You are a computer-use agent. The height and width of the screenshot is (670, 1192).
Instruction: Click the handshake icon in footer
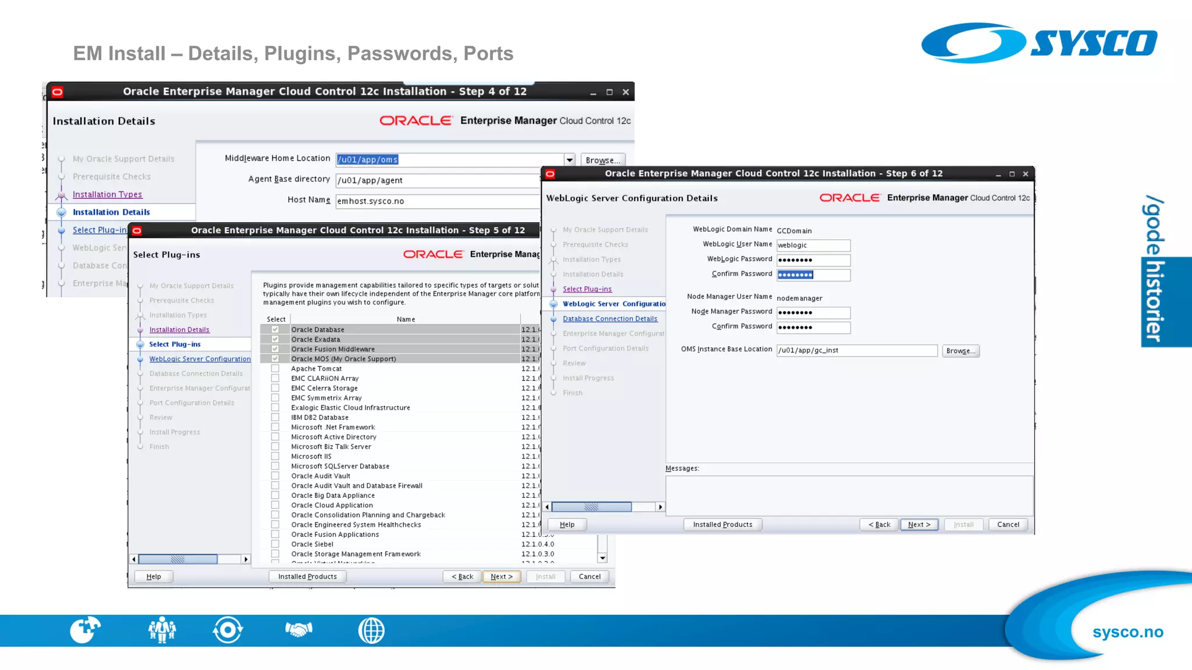299,629
